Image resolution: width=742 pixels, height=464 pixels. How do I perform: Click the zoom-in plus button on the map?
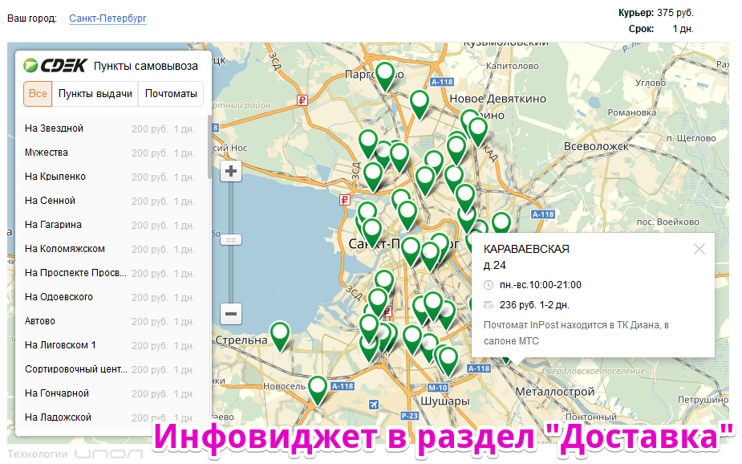coord(231,171)
